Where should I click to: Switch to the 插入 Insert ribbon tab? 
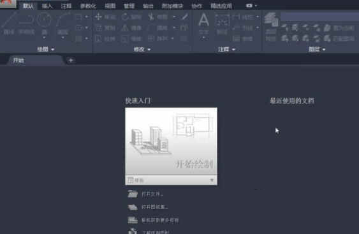(x=47, y=6)
